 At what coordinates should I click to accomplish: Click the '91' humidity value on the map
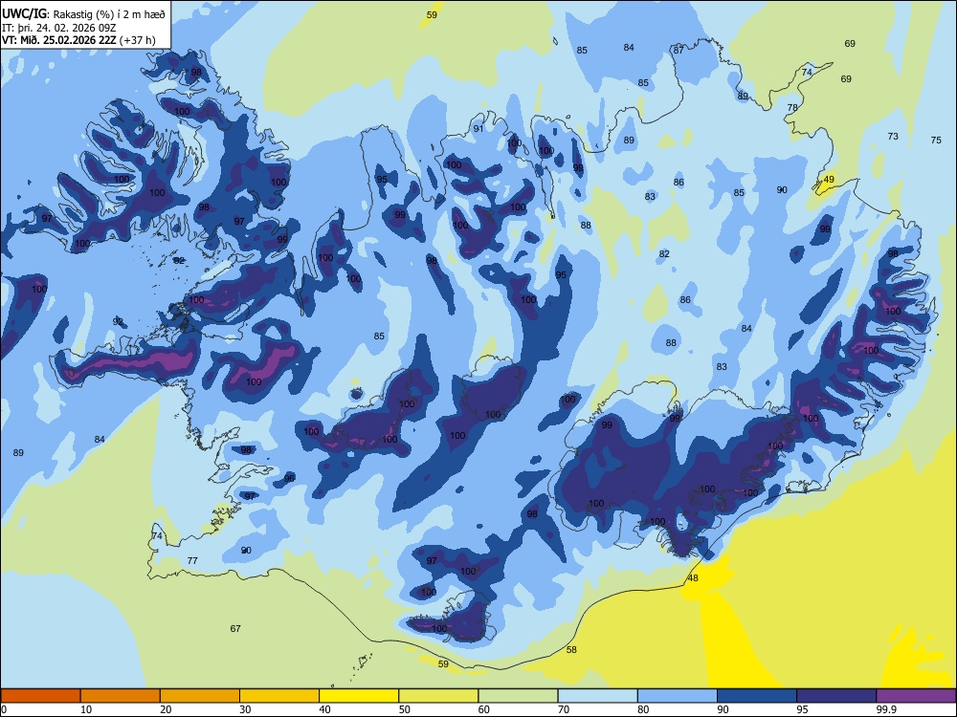(478, 128)
